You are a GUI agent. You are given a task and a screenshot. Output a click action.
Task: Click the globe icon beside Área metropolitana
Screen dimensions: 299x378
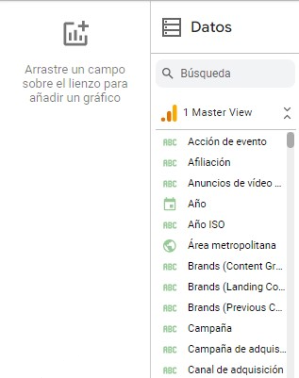point(170,245)
